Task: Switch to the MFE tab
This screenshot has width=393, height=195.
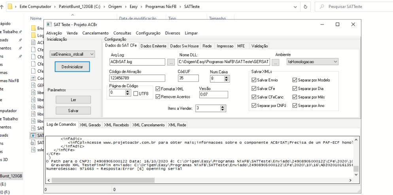Action: coord(241,46)
